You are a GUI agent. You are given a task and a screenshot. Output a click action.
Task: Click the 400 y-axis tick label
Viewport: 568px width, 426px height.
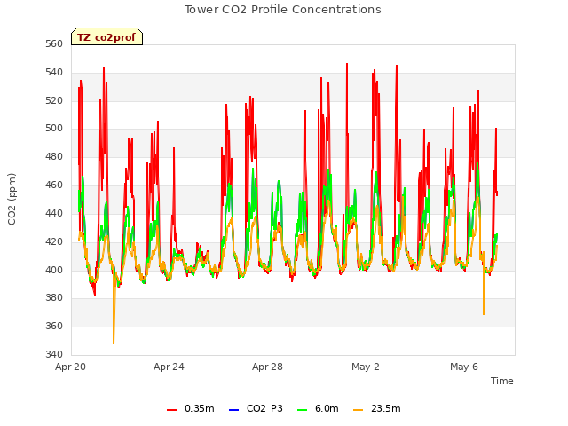pyautogui.click(x=54, y=270)
